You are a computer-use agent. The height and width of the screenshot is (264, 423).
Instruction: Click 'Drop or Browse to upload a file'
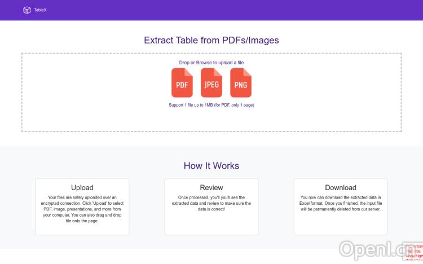coord(211,62)
